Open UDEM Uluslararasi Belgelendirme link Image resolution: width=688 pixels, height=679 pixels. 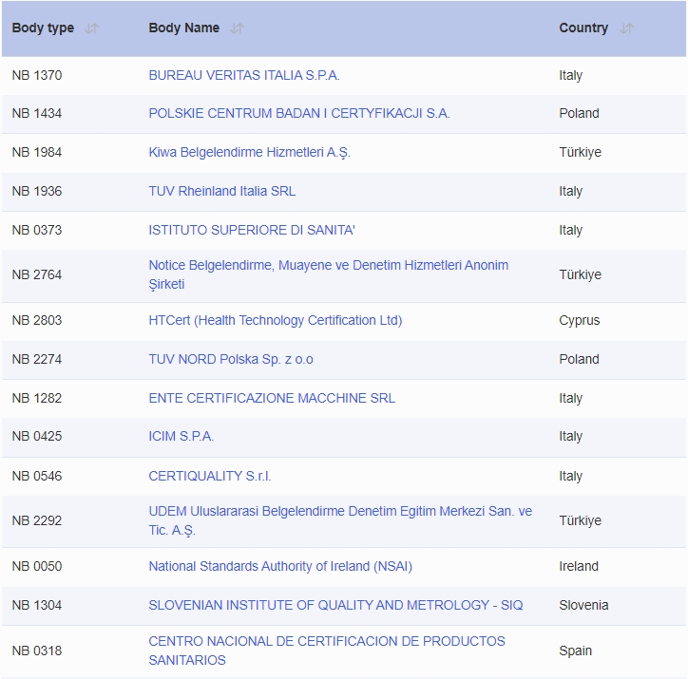(340, 520)
